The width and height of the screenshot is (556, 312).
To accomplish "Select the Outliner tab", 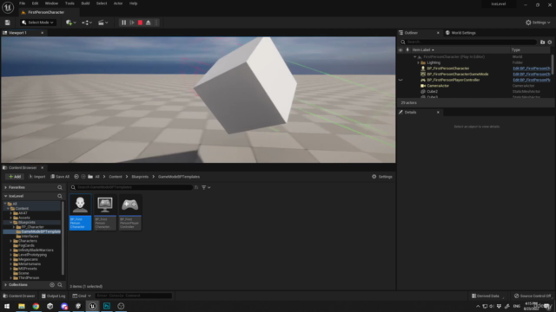I will 411,33.
